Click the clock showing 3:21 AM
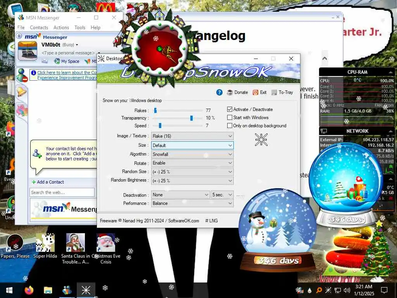397x298 pixels. point(364,287)
